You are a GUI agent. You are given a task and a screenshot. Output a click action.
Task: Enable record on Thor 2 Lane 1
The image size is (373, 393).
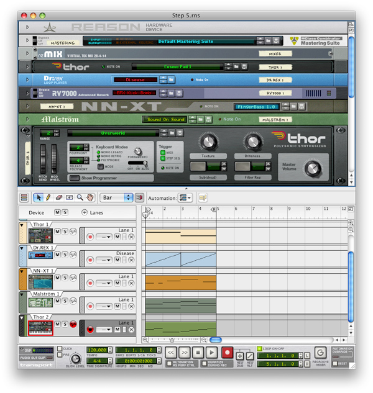(x=90, y=329)
